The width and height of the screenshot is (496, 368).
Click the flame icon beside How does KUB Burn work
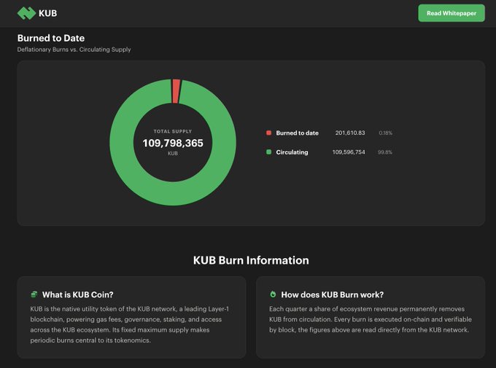pyautogui.click(x=273, y=294)
